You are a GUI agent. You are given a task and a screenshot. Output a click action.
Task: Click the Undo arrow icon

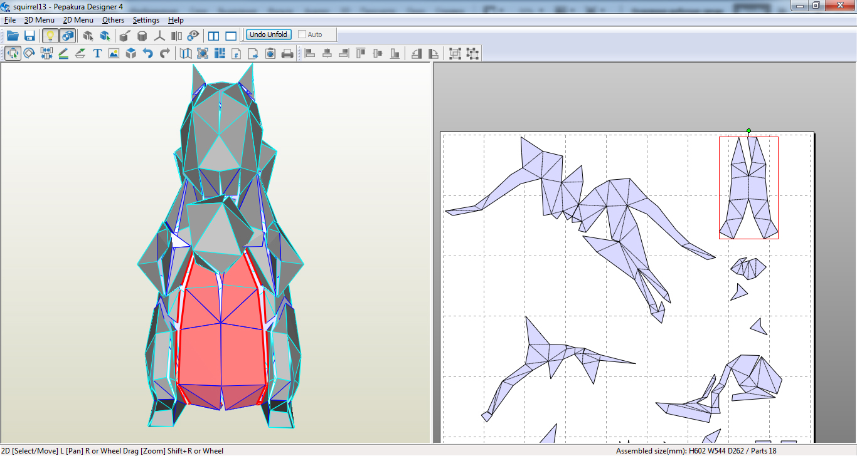pos(148,53)
